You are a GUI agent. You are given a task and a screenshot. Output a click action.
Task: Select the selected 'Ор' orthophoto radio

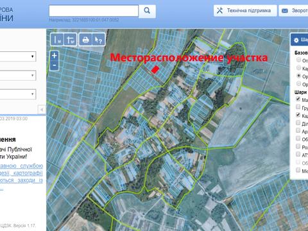click(298, 76)
